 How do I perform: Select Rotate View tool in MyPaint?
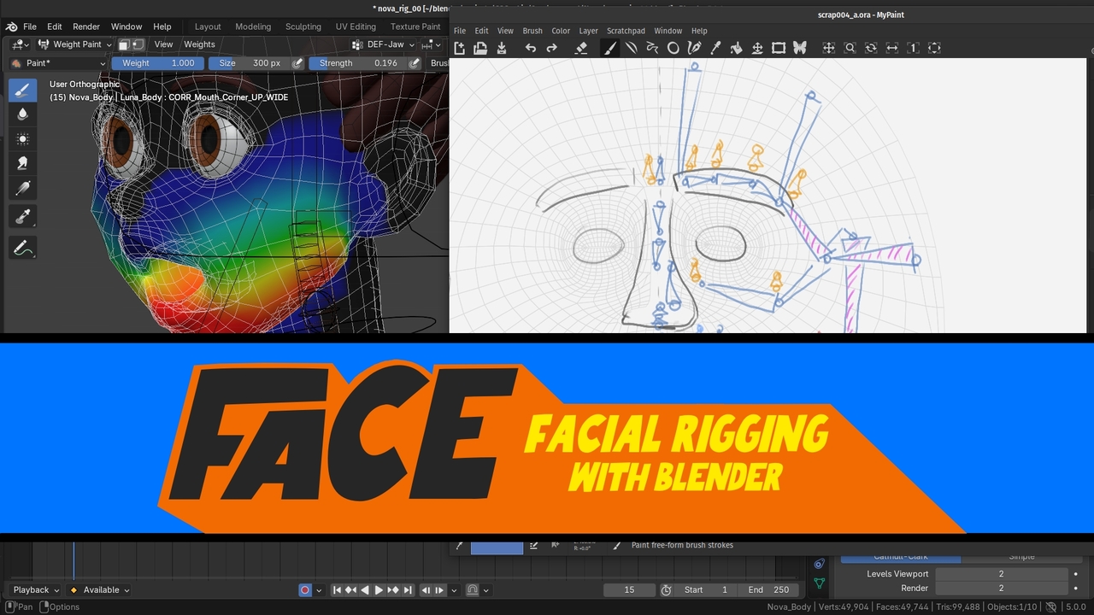pyautogui.click(x=871, y=48)
